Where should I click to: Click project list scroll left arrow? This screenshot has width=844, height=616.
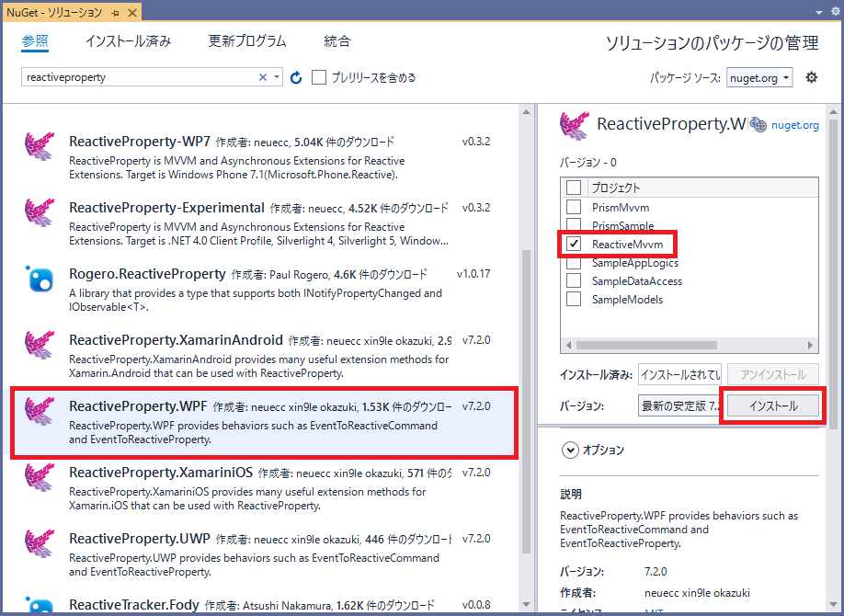click(568, 345)
